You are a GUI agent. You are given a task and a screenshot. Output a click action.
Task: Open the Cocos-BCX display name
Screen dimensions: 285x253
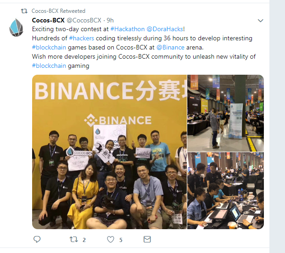tap(48, 20)
